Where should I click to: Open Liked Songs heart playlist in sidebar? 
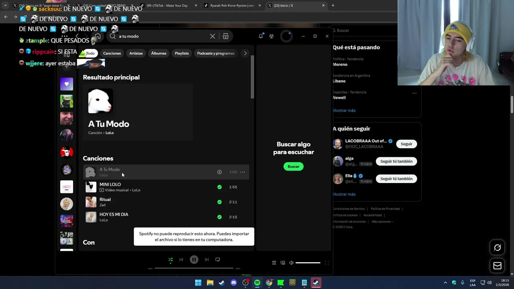point(67,84)
